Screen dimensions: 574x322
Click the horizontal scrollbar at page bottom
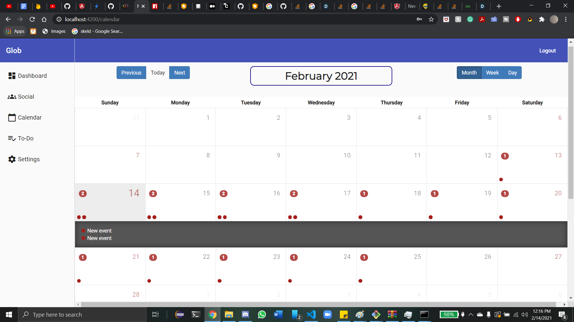coord(318,304)
